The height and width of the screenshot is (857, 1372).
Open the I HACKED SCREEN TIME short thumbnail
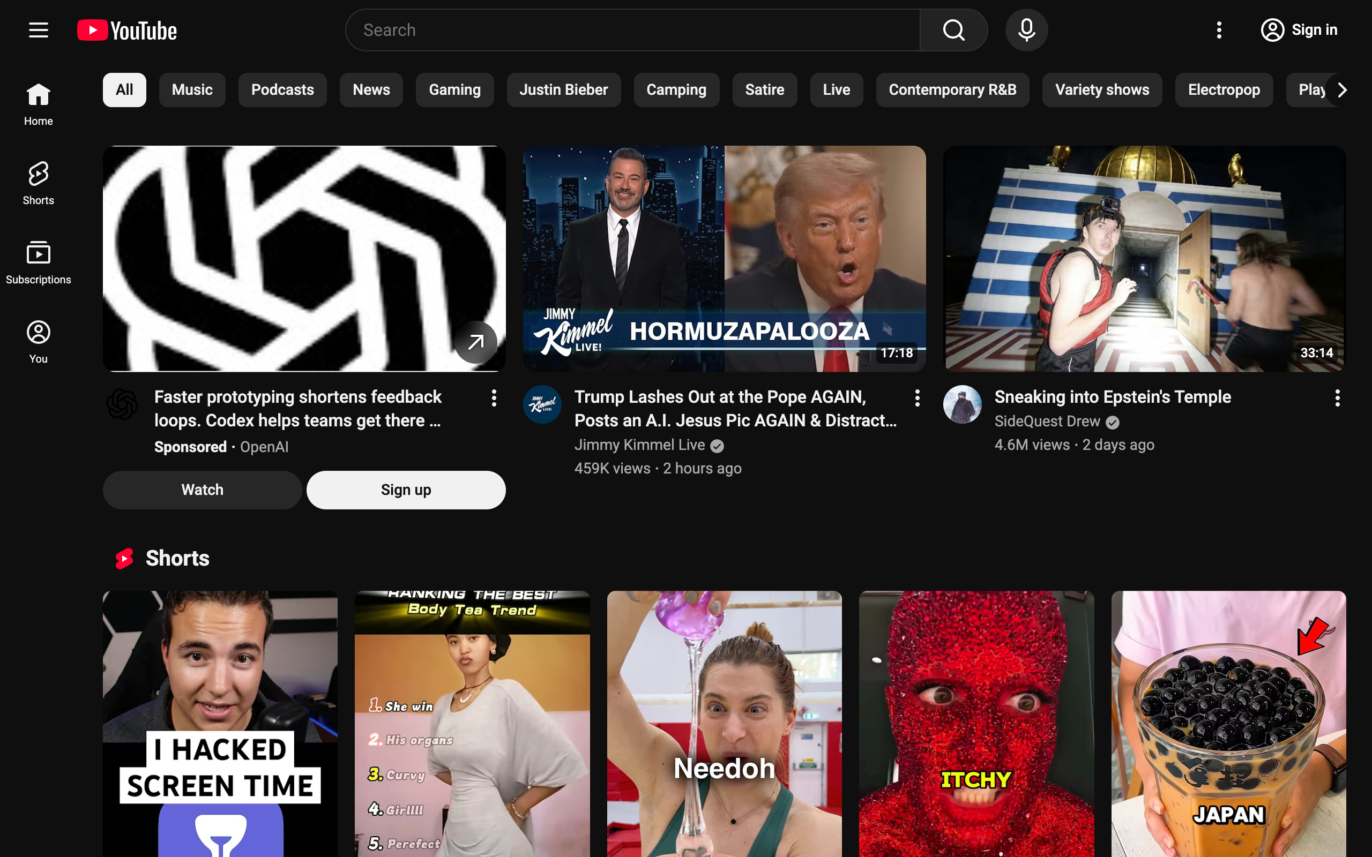220,723
